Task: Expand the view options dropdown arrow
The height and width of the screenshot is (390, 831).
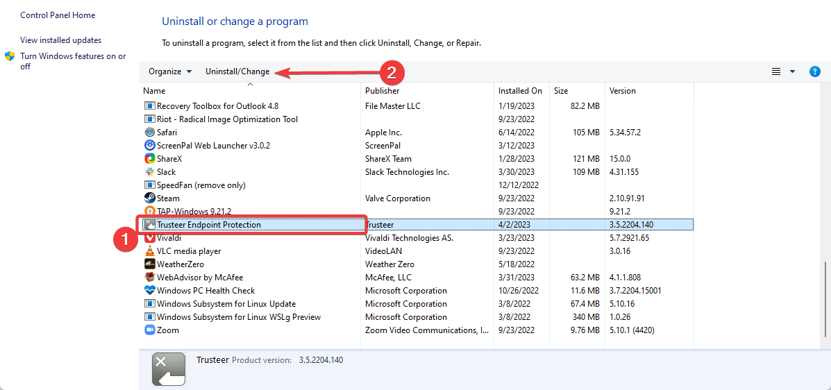Action: coord(792,71)
